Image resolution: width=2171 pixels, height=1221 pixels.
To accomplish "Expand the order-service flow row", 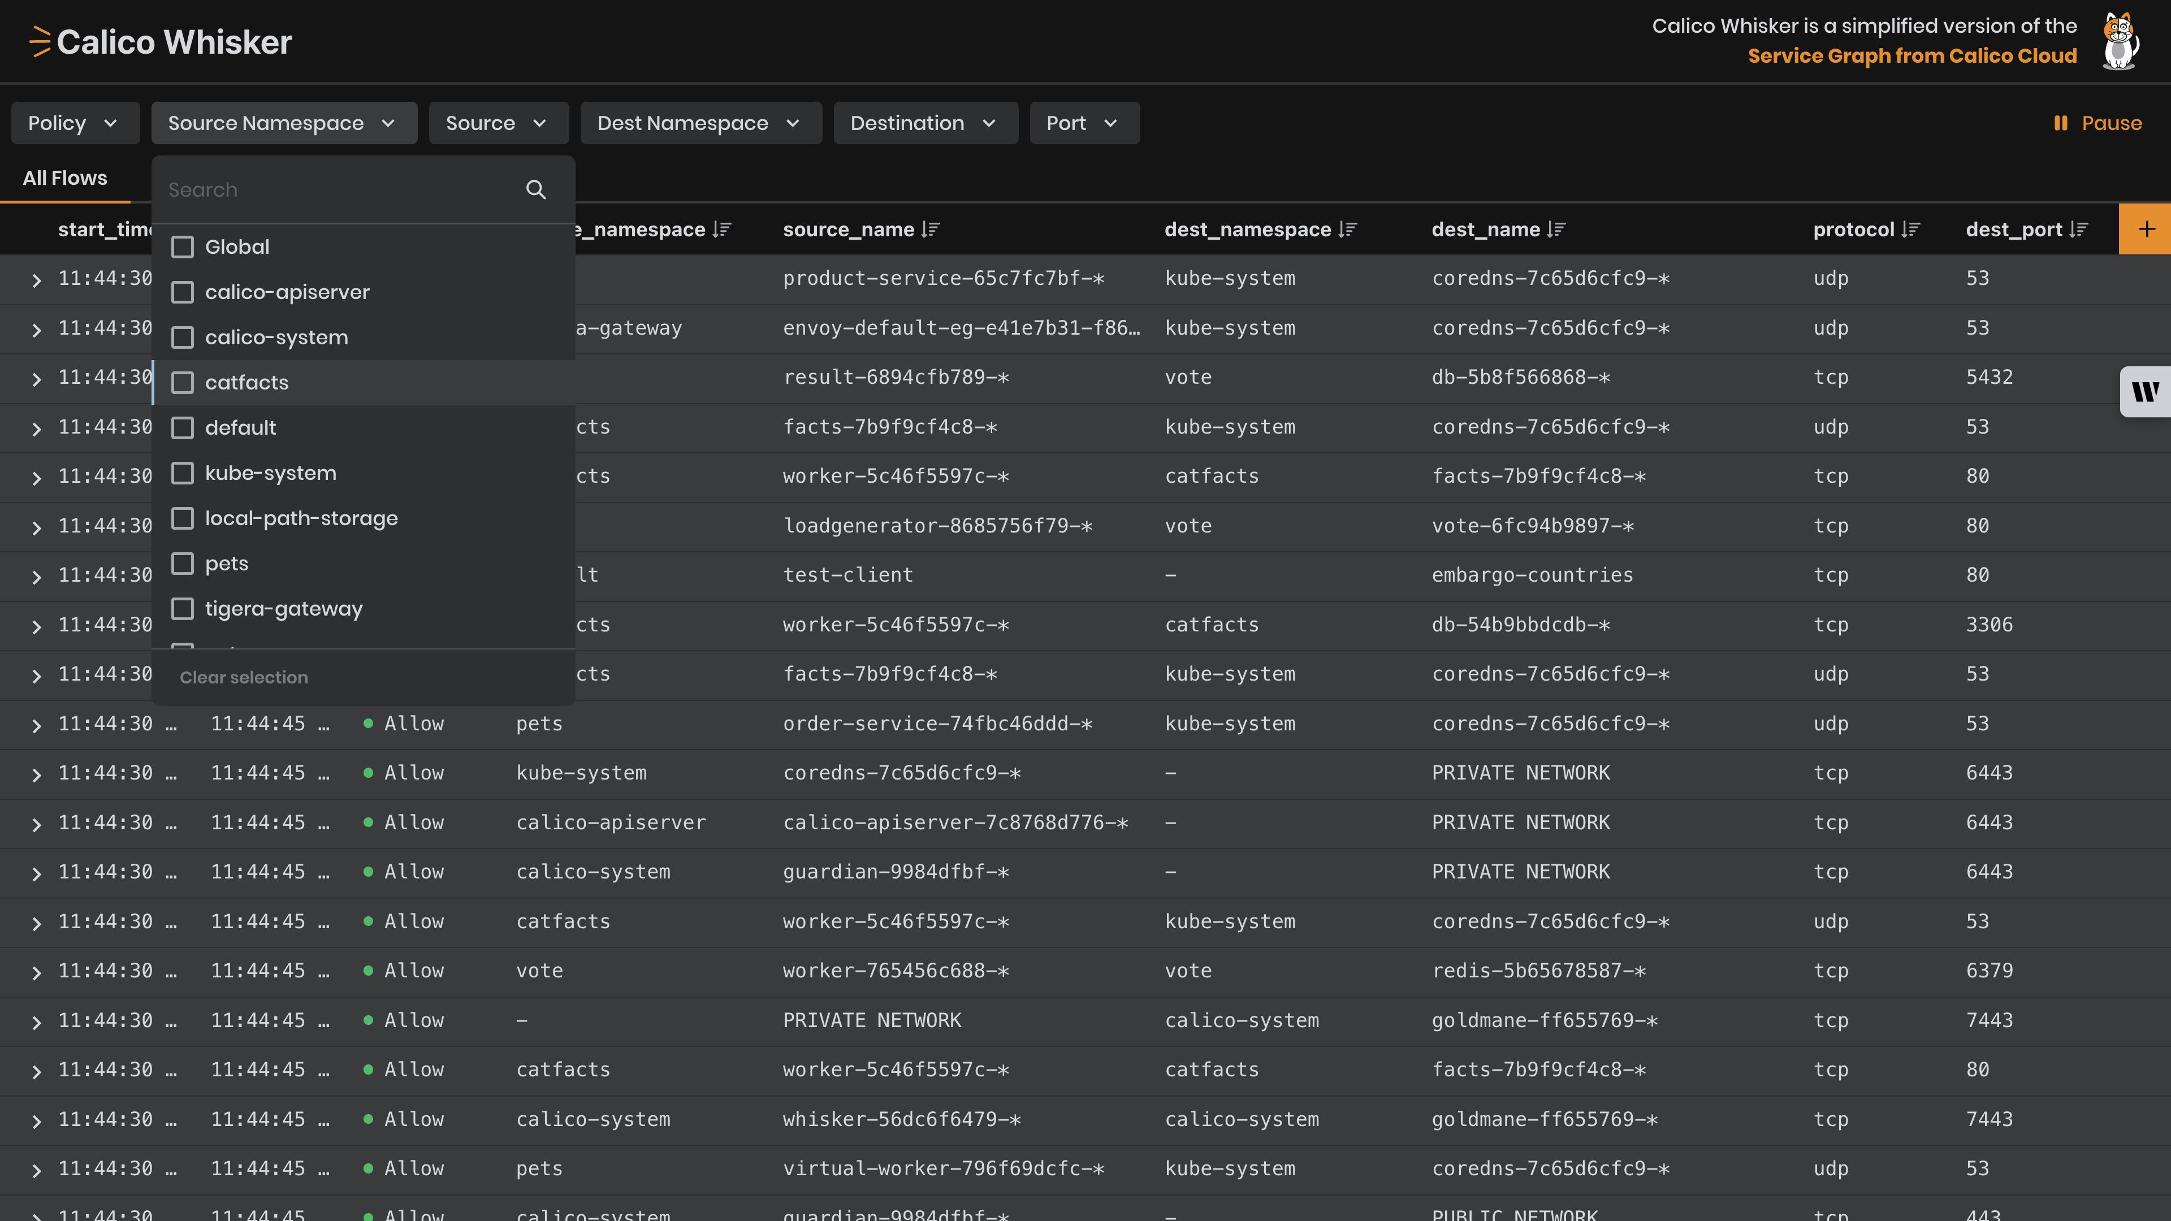I will (x=36, y=725).
